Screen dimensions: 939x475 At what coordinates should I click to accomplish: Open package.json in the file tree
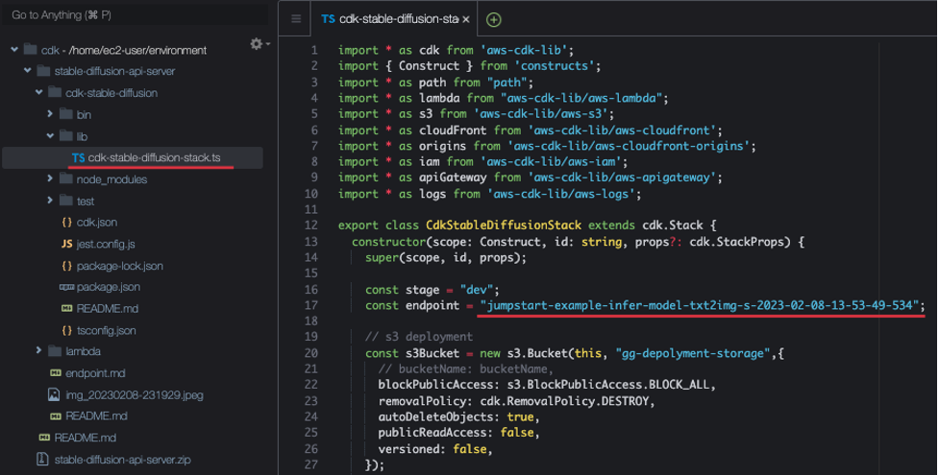coord(108,287)
